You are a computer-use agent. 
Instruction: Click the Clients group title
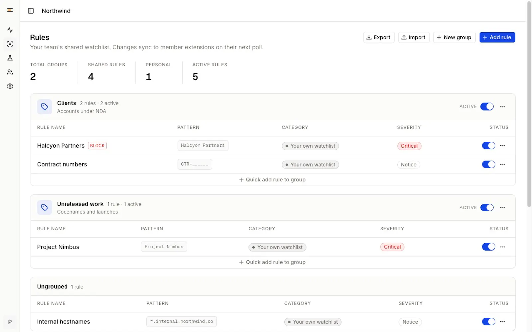(66, 103)
